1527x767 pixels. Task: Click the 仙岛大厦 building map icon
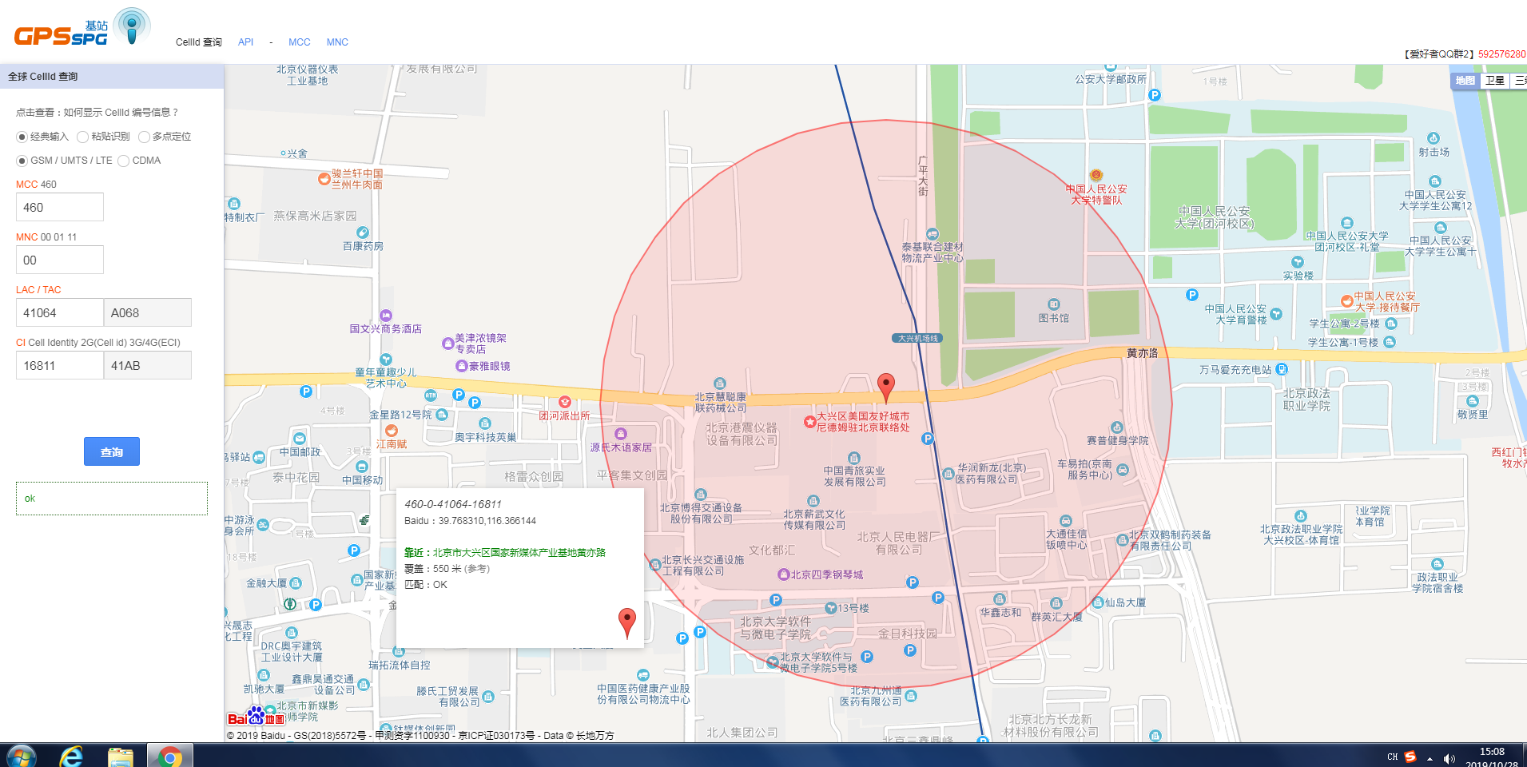click(1098, 602)
